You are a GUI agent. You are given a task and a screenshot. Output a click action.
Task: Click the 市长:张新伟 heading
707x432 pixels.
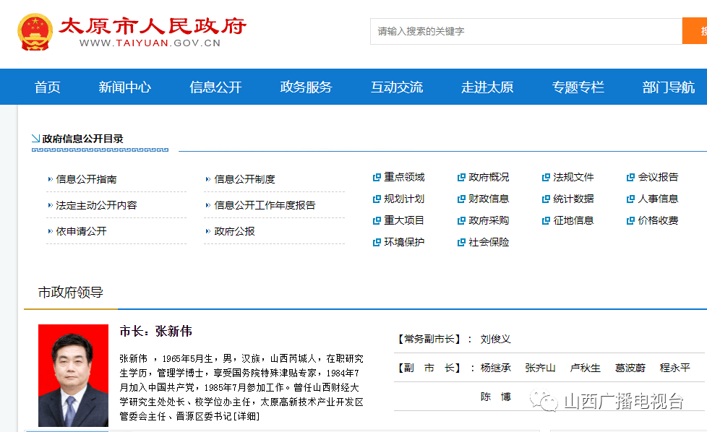click(x=155, y=332)
